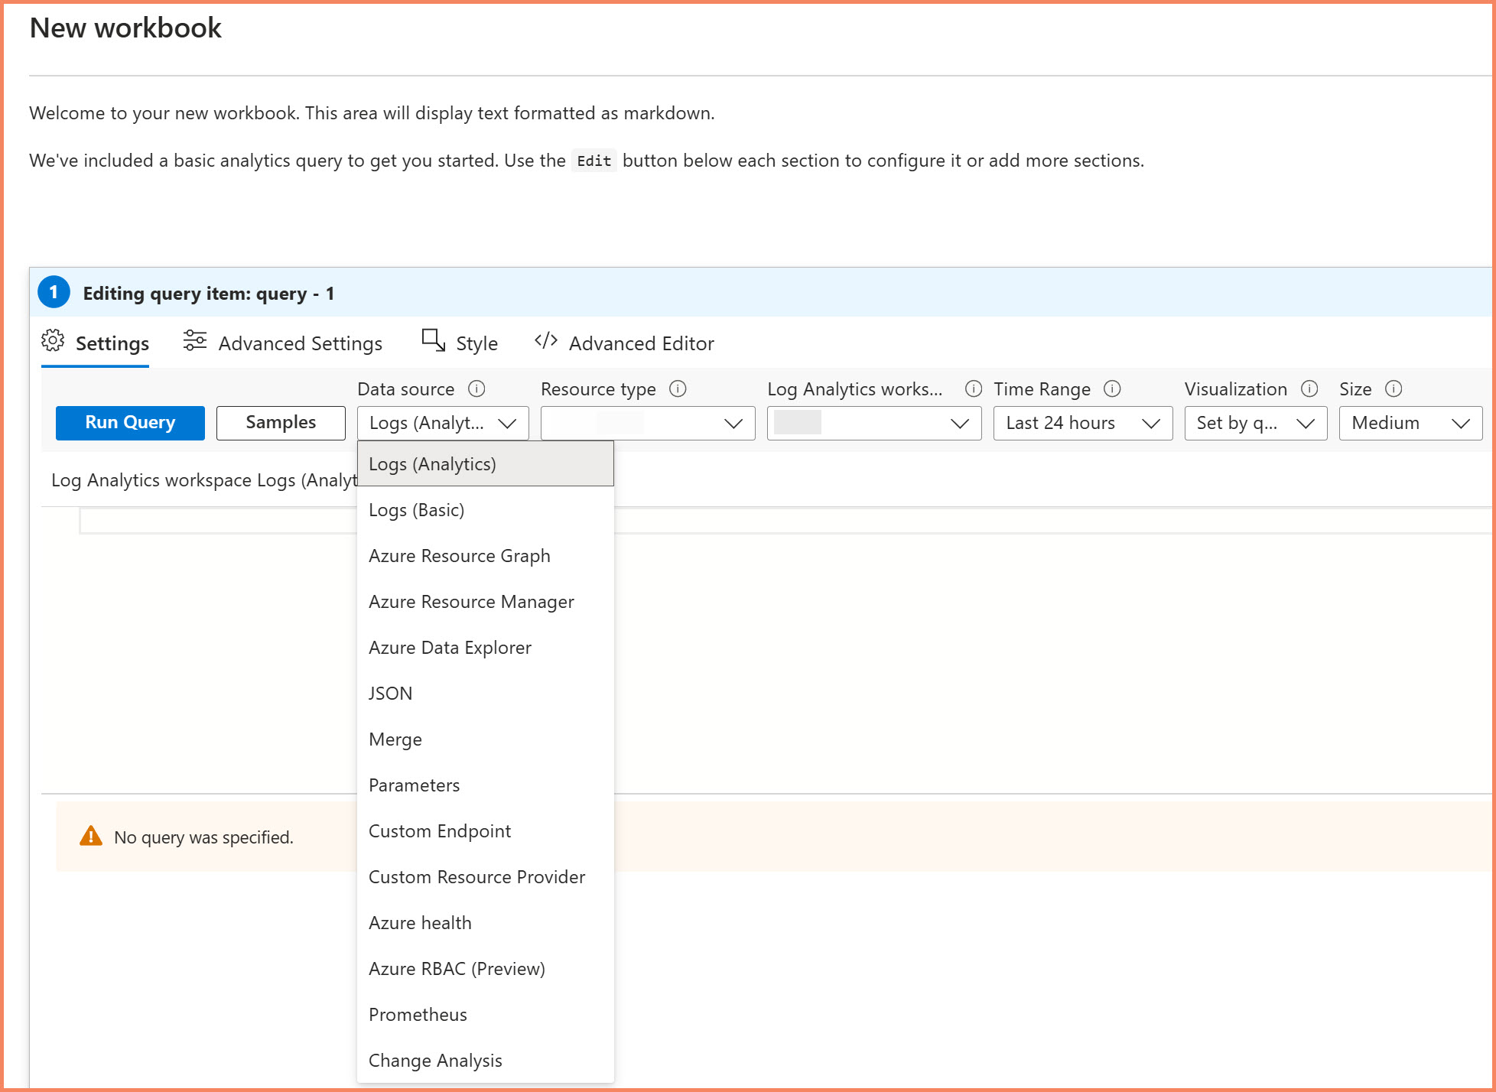Click the Advanced Settings sliders icon
Screen dimensions: 1496x1092
195,340
